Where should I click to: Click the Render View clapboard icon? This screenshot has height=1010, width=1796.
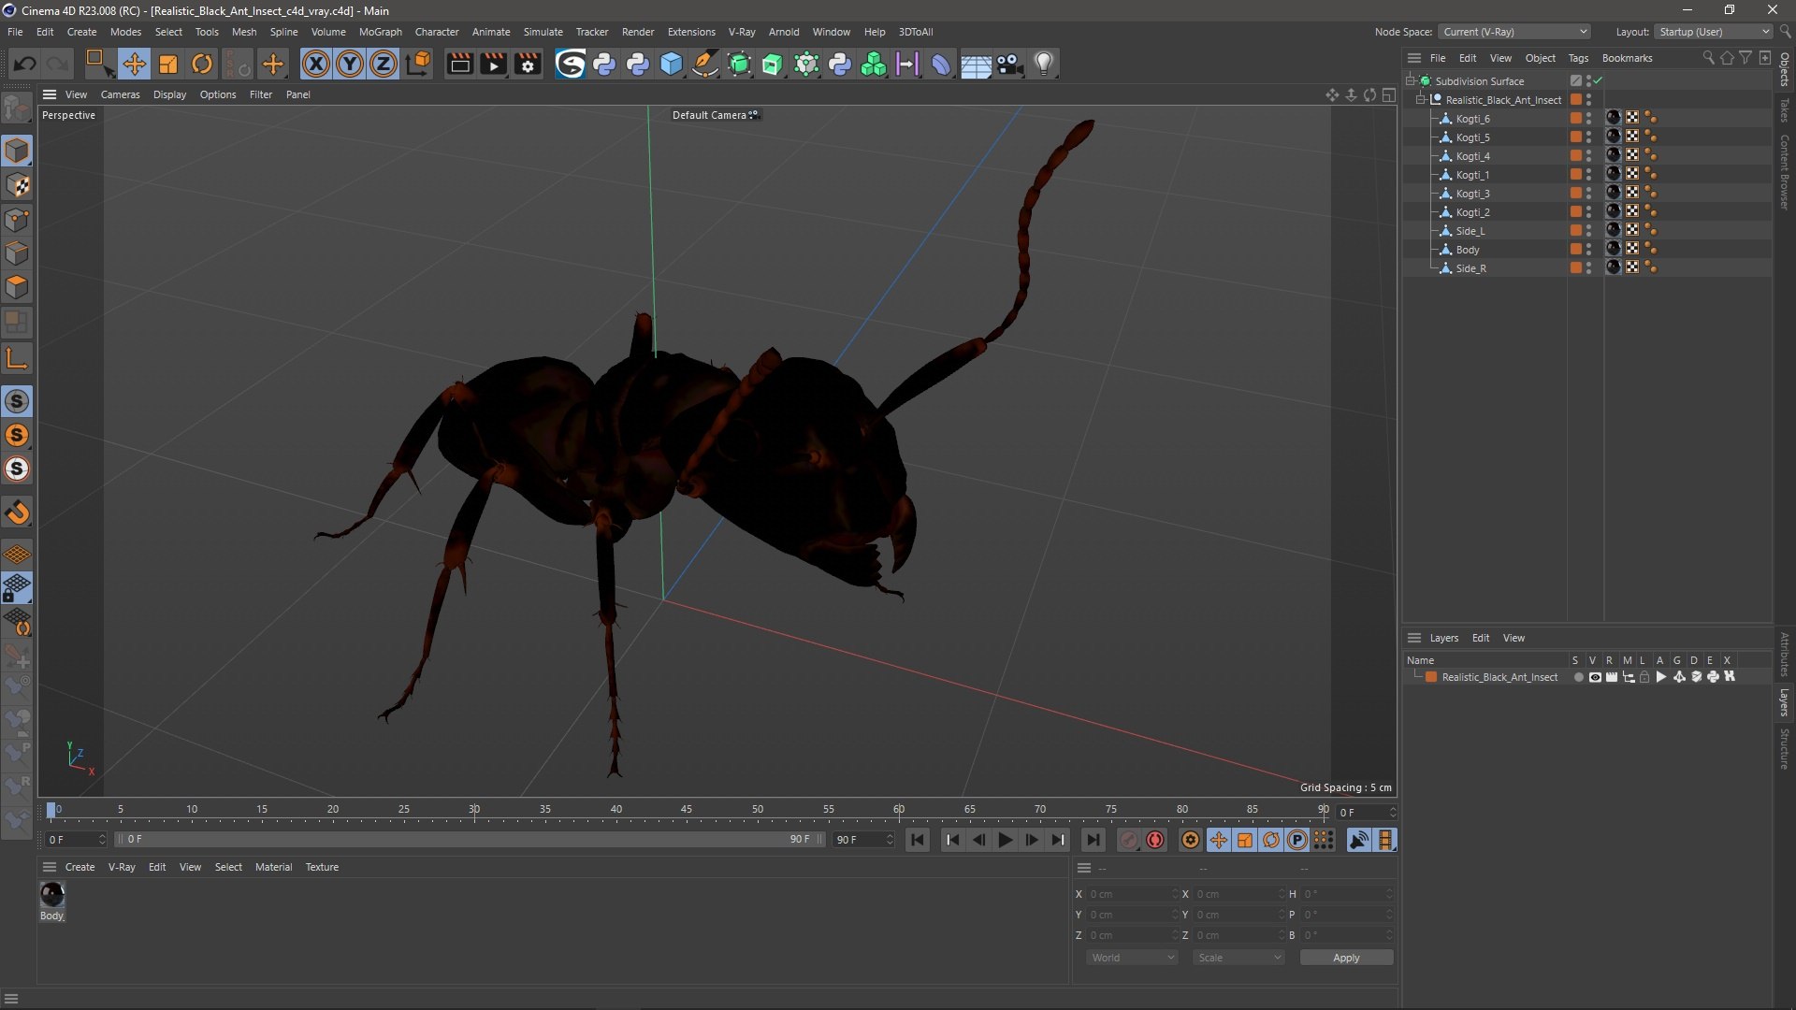(459, 64)
